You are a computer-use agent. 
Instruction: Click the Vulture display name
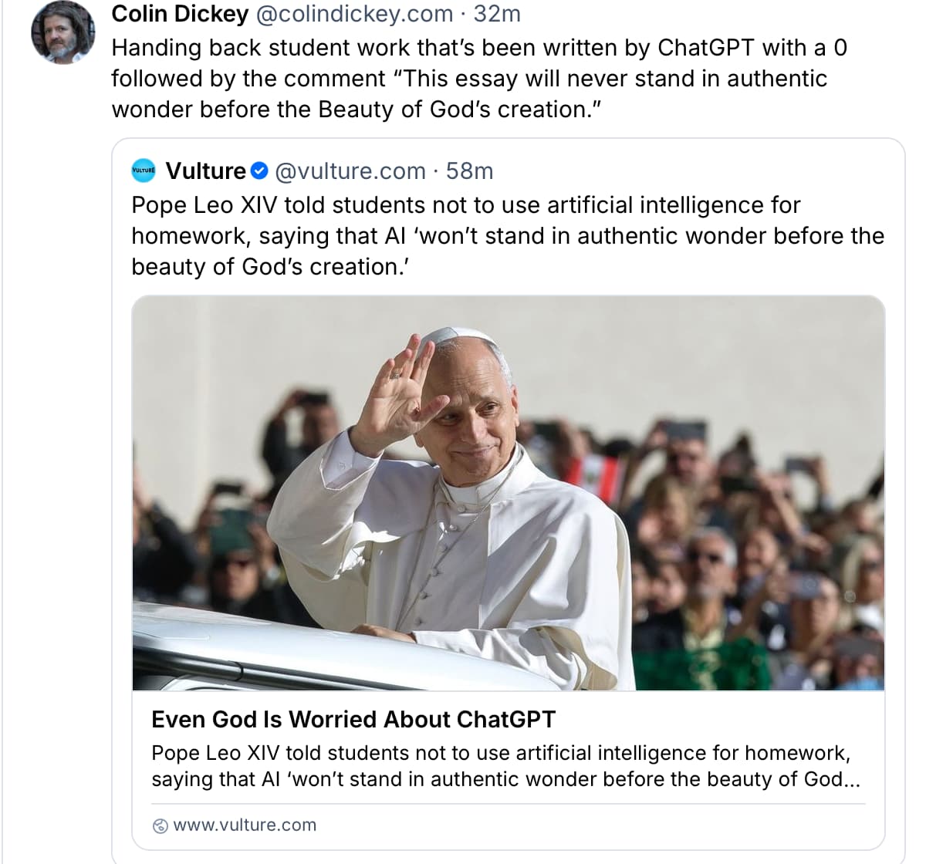click(205, 171)
